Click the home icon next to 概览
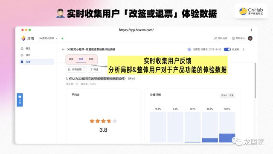 pyautogui.click(x=22, y=48)
